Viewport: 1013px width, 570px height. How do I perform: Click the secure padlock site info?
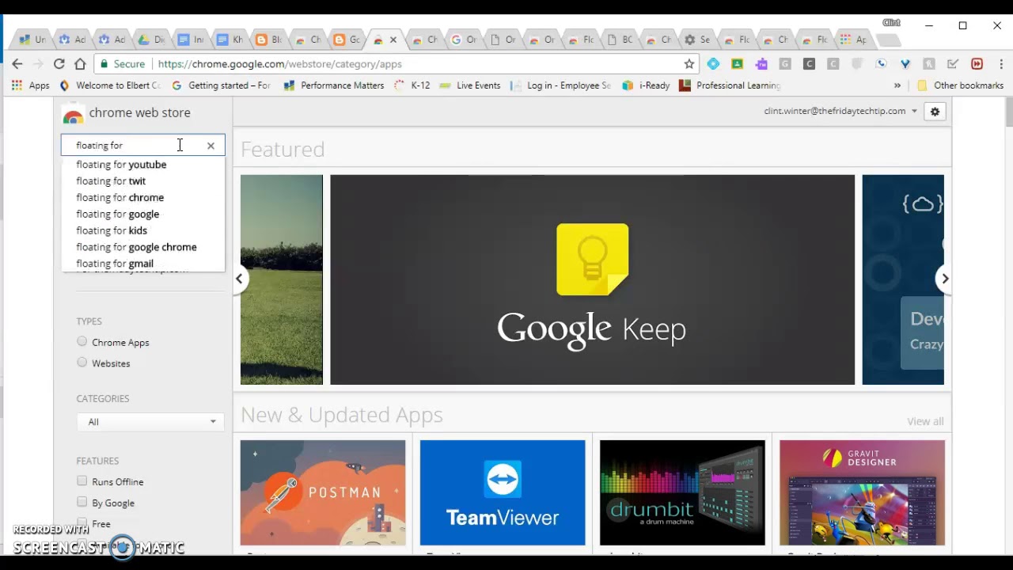coord(122,64)
